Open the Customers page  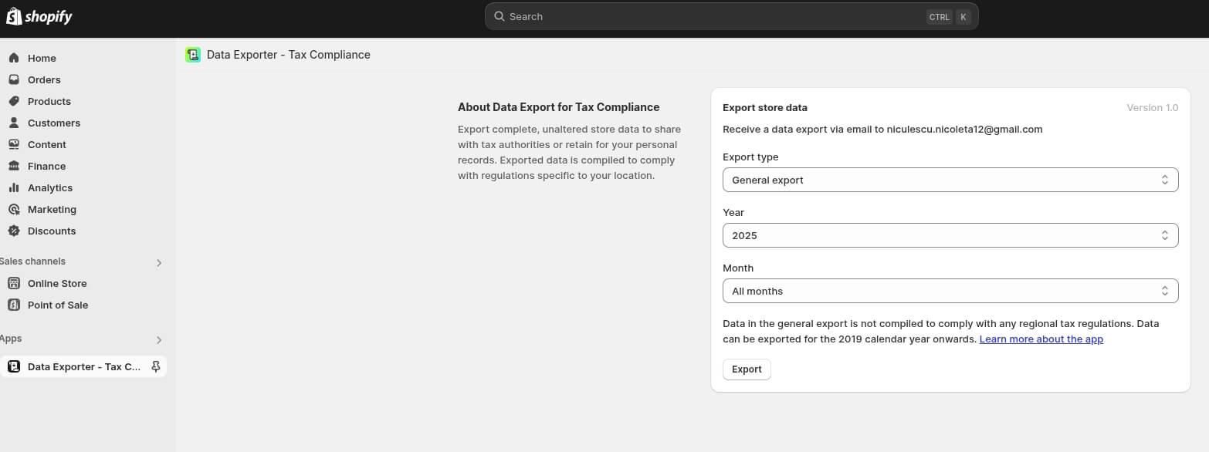53,123
